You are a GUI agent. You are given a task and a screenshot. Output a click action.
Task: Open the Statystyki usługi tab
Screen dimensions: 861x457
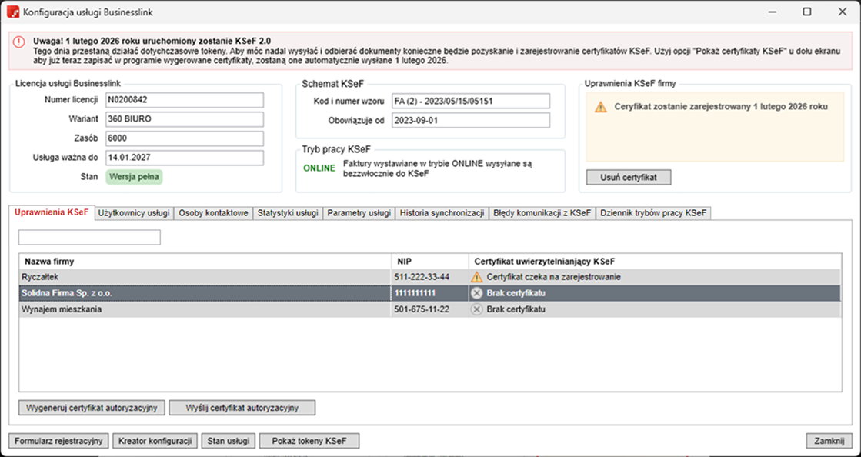pos(287,213)
